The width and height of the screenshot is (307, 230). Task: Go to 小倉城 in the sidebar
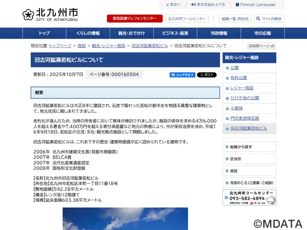tap(236, 108)
